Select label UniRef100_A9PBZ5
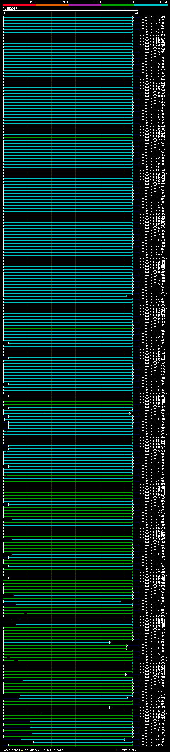The image size is (170, 752). (152, 79)
